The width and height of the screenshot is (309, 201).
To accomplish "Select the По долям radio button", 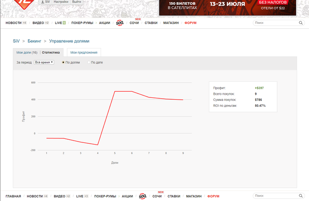I will 63,63.
